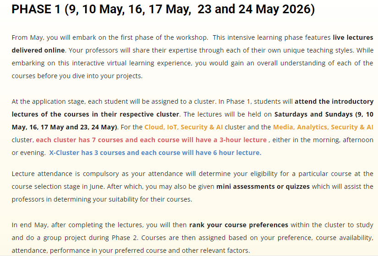The width and height of the screenshot is (378, 256).
Task: Click "Lecture attendance is compulsory" sentence start
Action: (x=60, y=174)
